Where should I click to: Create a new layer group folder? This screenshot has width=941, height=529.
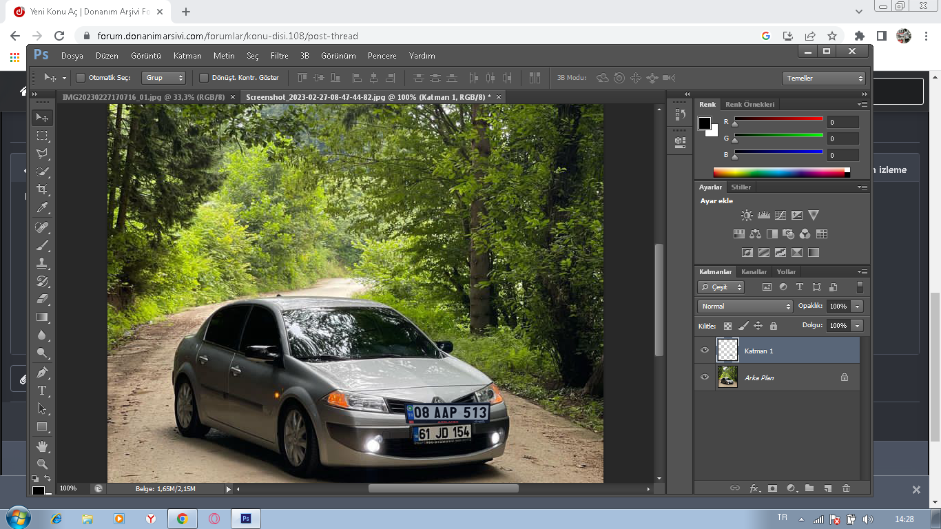coord(809,488)
